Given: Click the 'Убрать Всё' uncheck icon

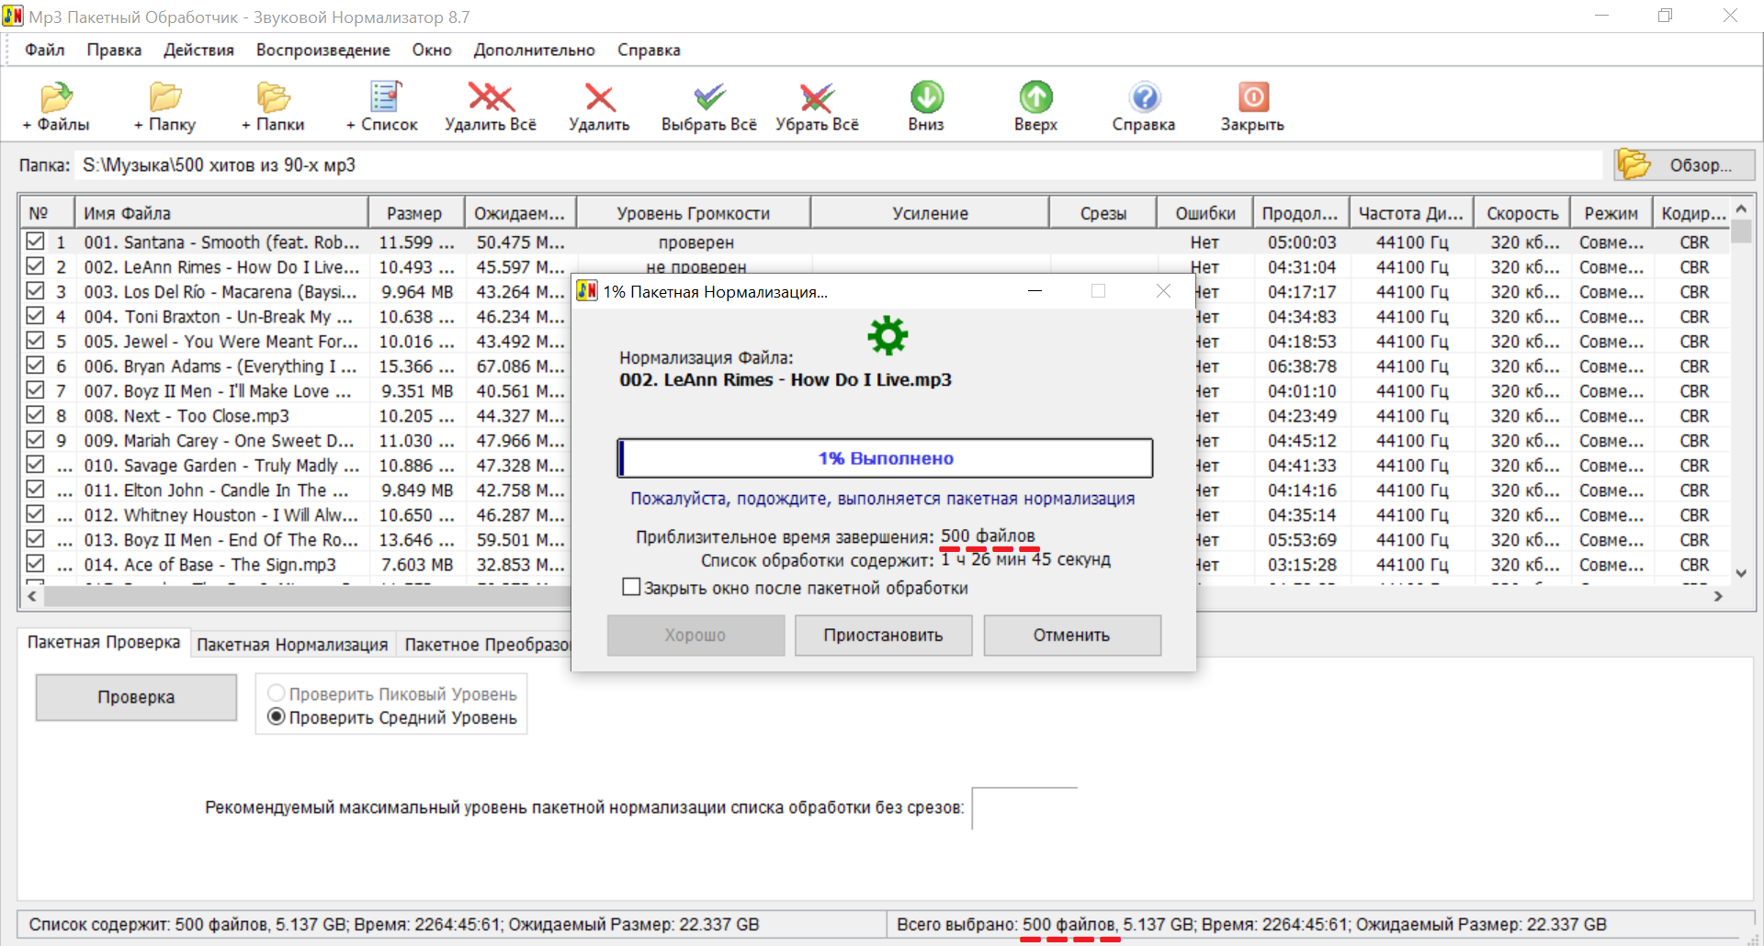Looking at the screenshot, I should point(817,96).
